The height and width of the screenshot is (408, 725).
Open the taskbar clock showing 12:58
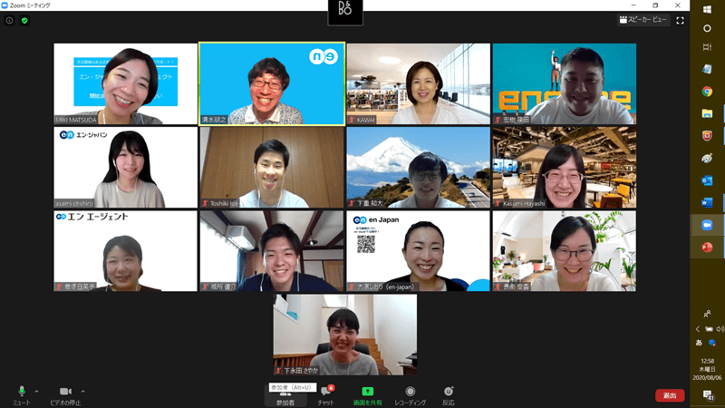pyautogui.click(x=707, y=369)
